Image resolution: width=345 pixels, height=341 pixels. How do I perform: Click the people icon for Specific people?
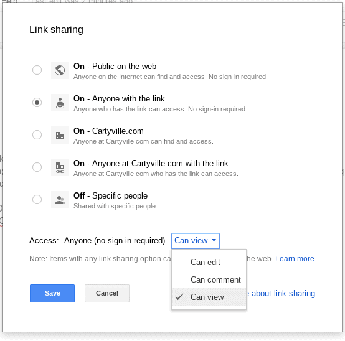60,200
